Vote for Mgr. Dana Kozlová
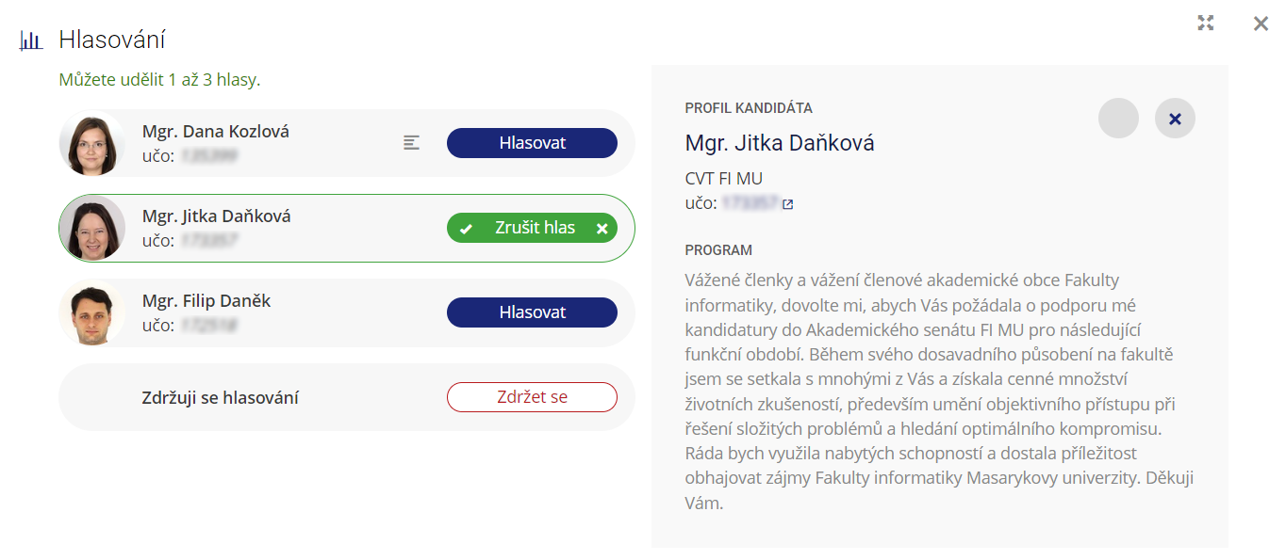Image resolution: width=1286 pixels, height=560 pixels. pyautogui.click(x=532, y=143)
